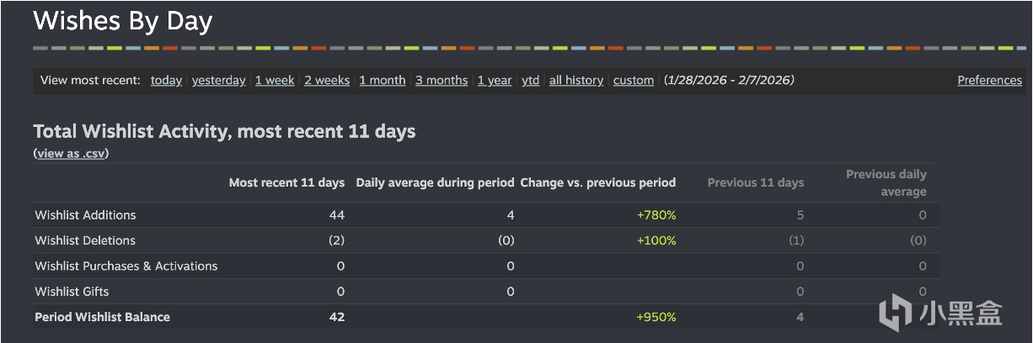Screen dimensions: 1033x343
Task: Select the Wishlist Purchases & Activations row
Action: pyautogui.click(x=126, y=266)
